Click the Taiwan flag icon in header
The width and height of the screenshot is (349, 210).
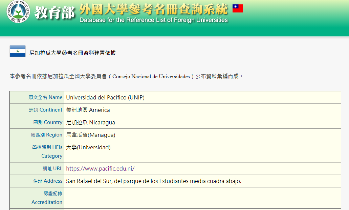tap(238, 8)
